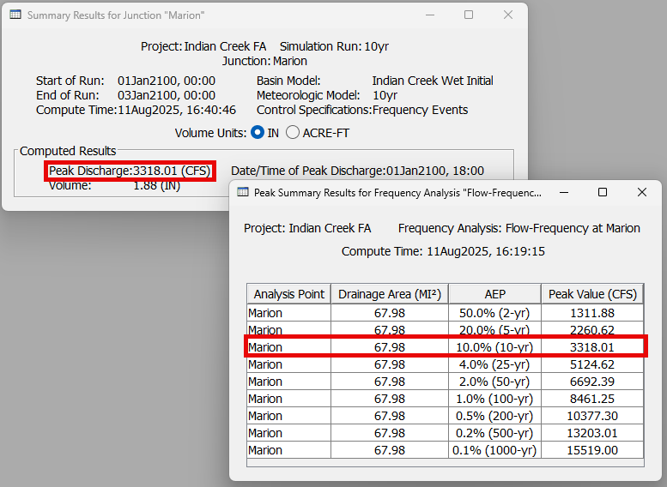Click the Basin Model name Indian Creek Wet Initial
Viewport: 667px width, 487px height.
[x=433, y=81]
